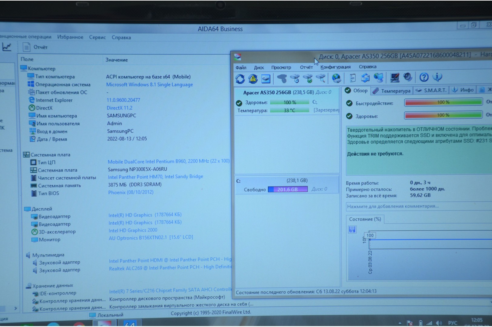Click the refresh icon in Hard Disk Sentinel toolbar
The height and width of the screenshot is (327, 492).
point(240,79)
